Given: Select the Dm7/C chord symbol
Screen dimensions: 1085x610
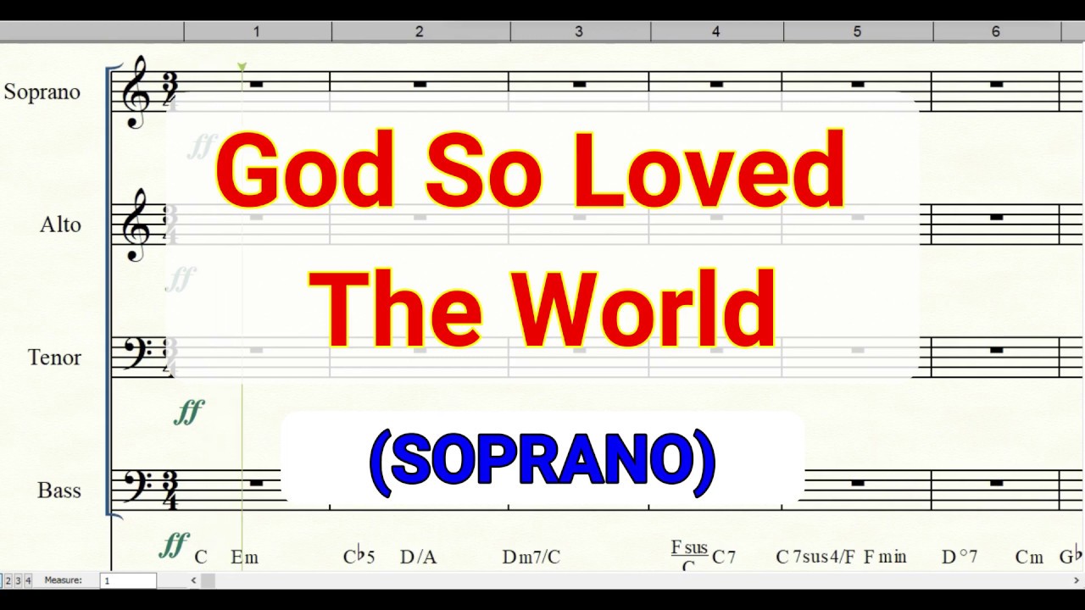Looking at the screenshot, I should pyautogui.click(x=531, y=557).
